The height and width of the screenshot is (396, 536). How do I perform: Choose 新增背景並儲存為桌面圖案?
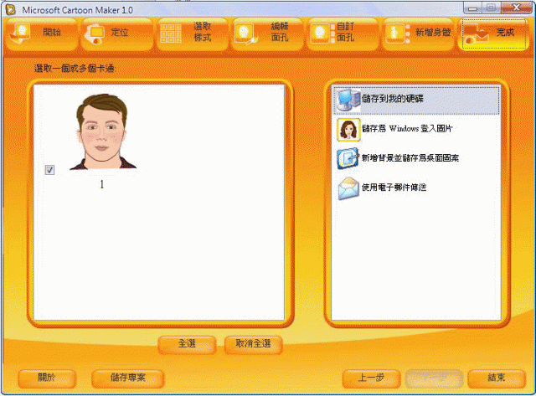tap(416, 158)
